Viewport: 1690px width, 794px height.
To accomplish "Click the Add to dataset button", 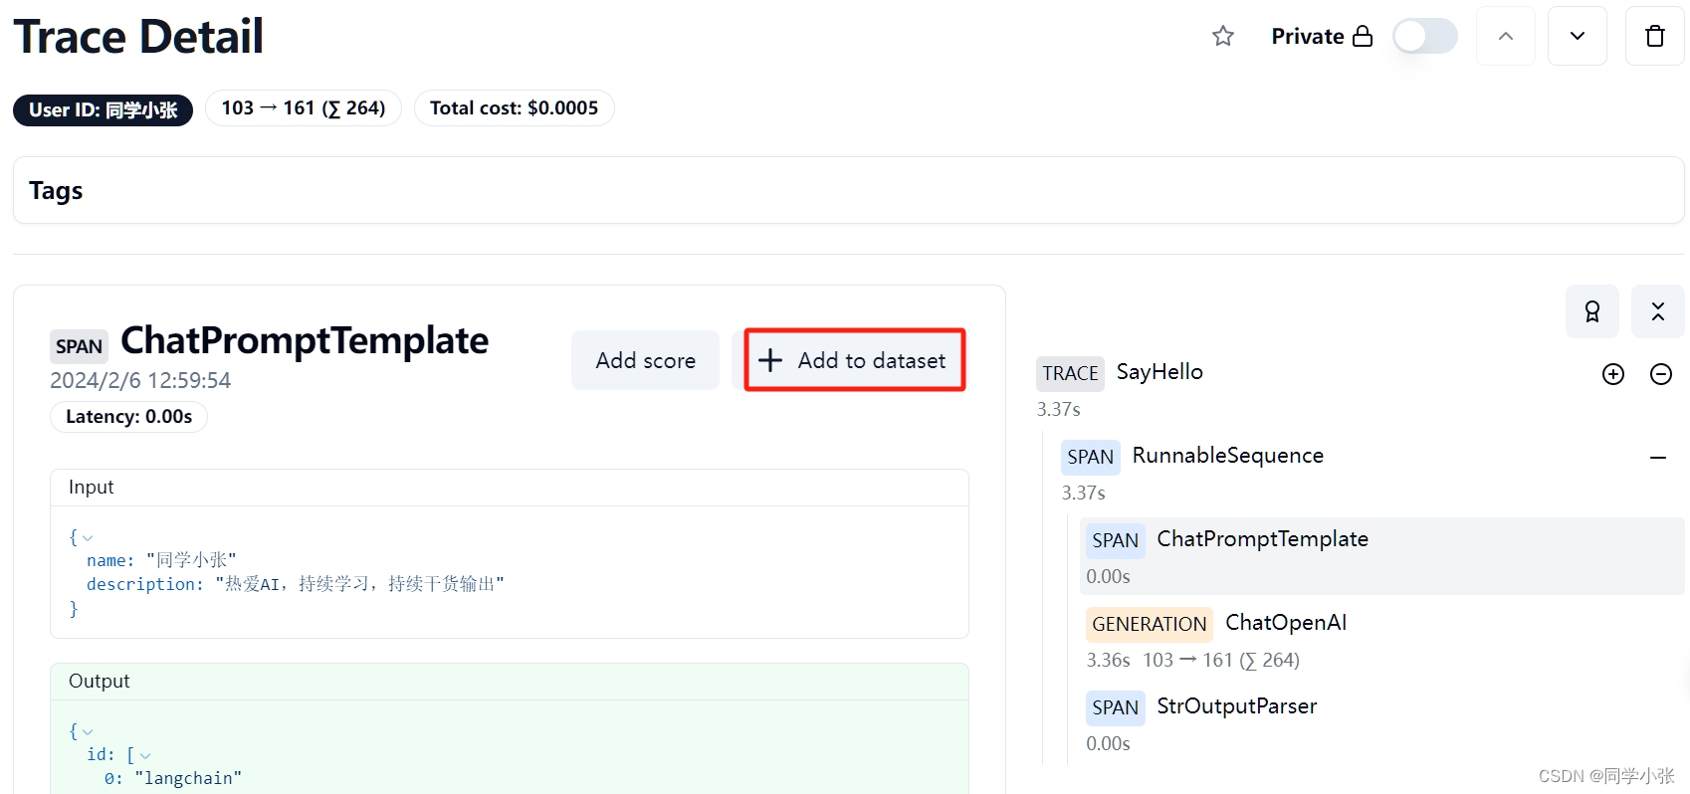I will point(855,360).
